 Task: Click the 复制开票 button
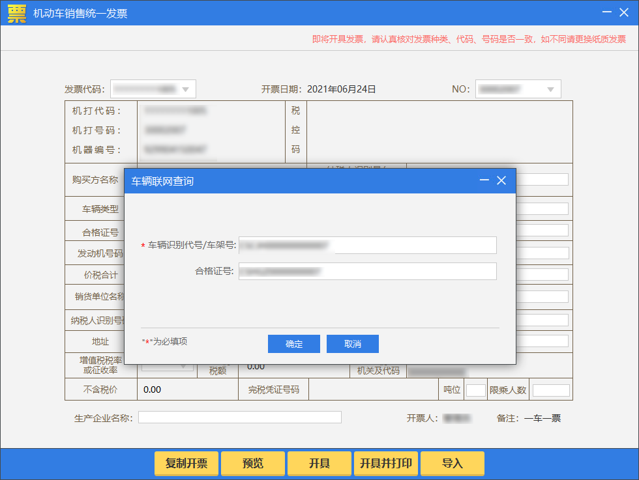click(186, 464)
